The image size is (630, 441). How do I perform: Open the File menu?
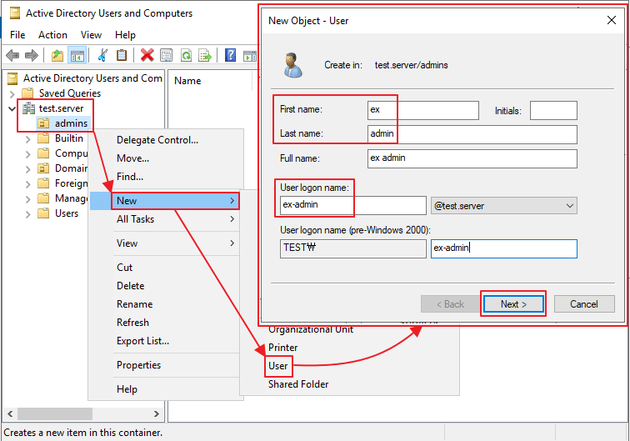[17, 35]
